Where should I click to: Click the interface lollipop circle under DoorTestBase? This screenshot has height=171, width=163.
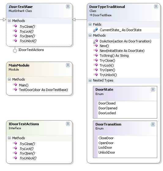click(x=15, y=51)
